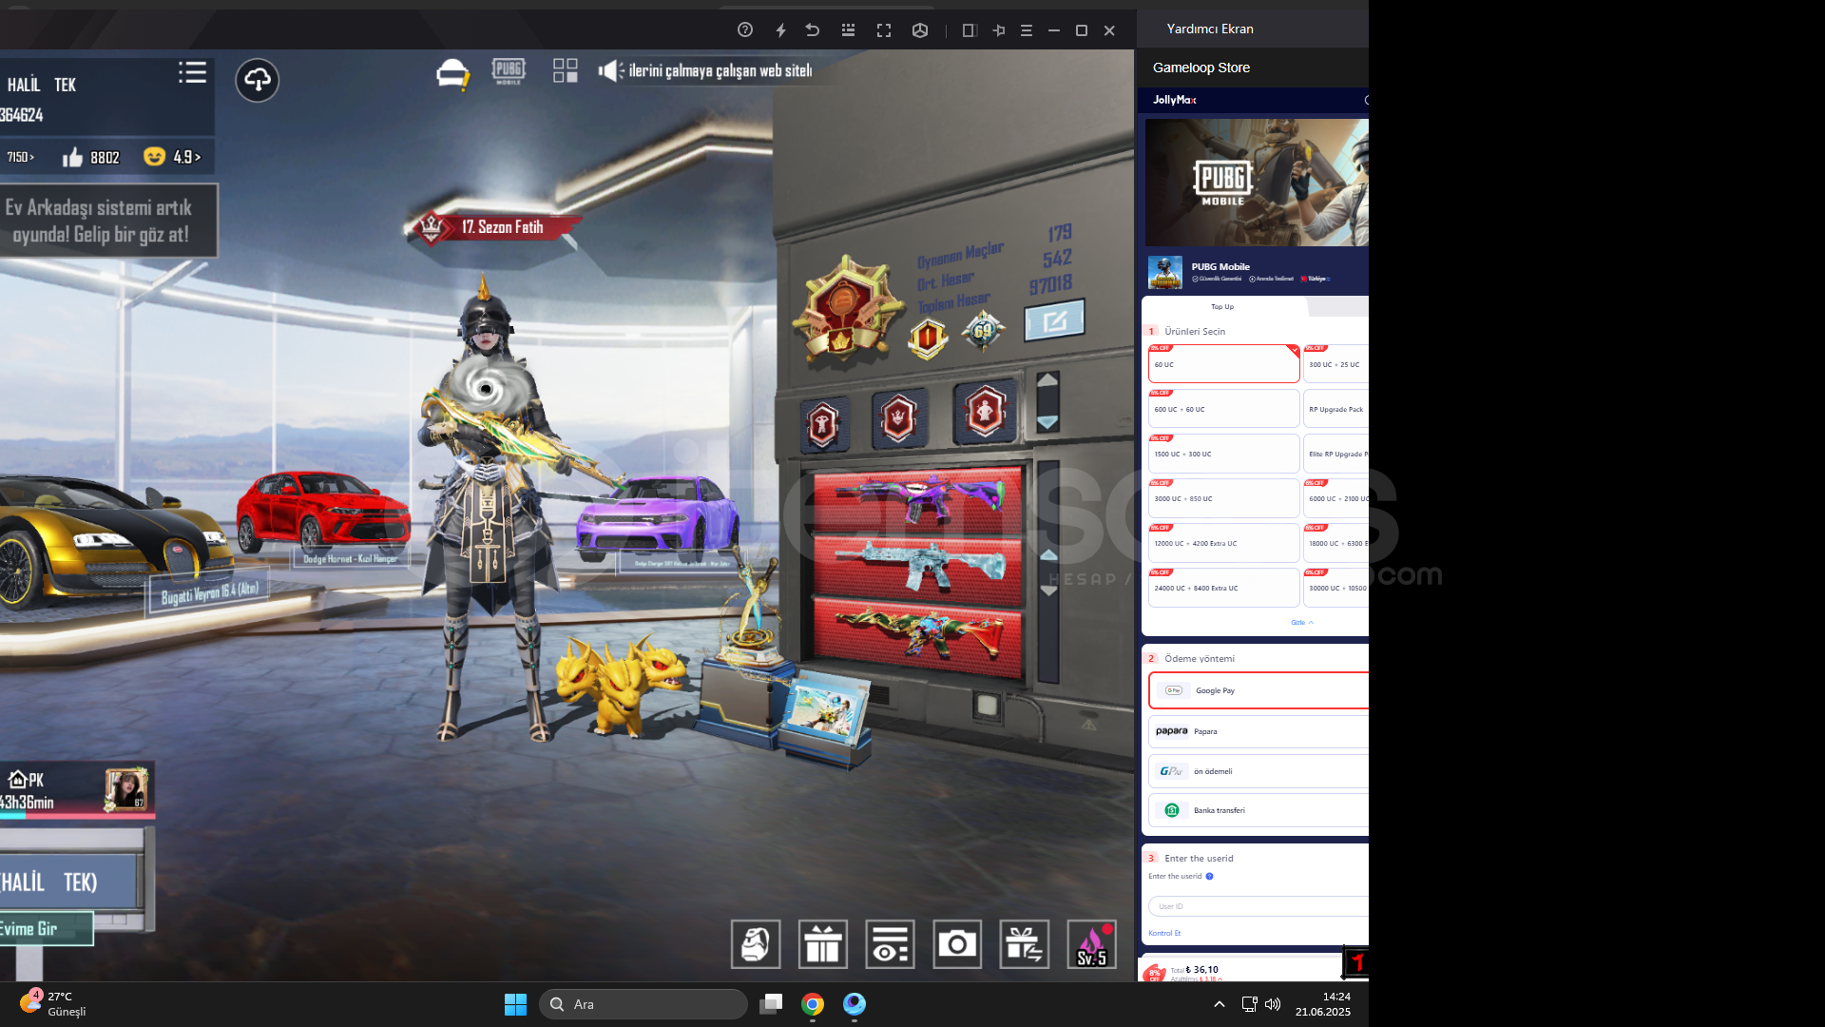The image size is (1825, 1027).
Task: Open the help icon in GameLoop title bar
Action: [x=745, y=30]
